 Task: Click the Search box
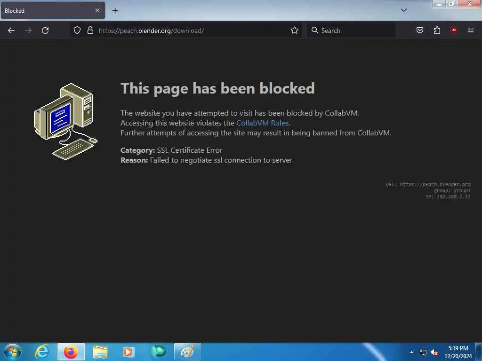(x=351, y=31)
